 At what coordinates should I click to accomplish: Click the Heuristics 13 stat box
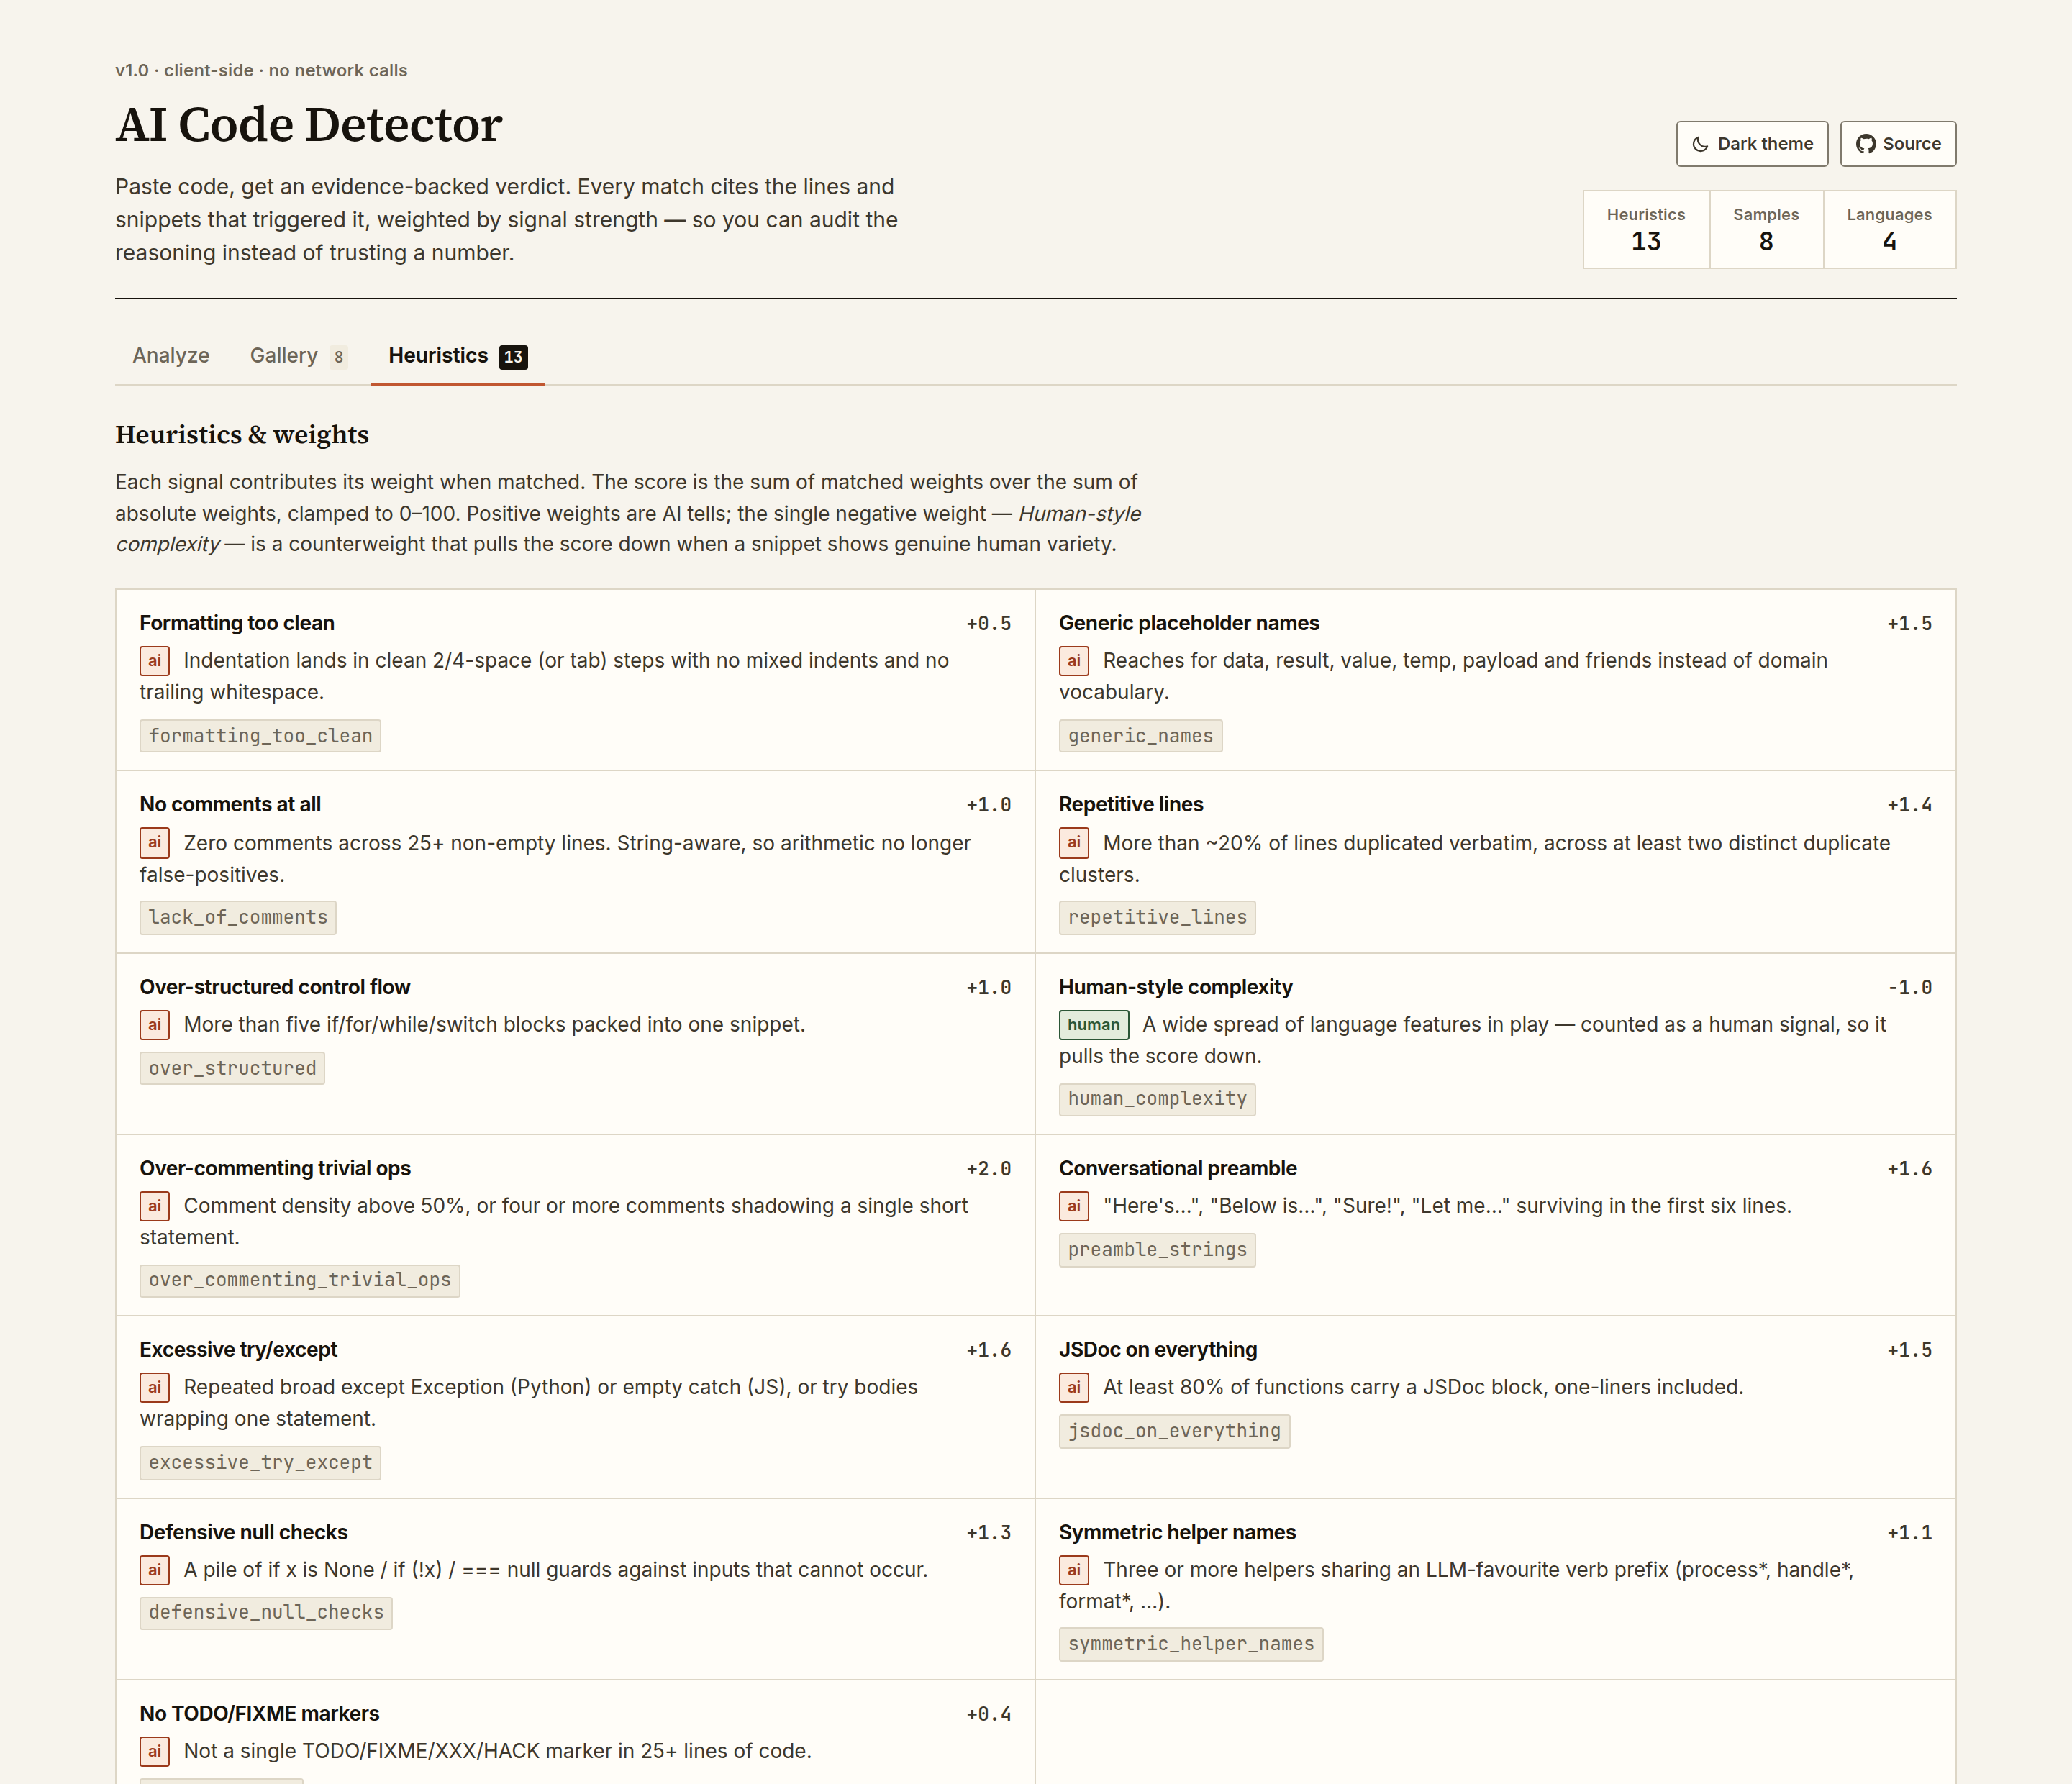click(1646, 229)
